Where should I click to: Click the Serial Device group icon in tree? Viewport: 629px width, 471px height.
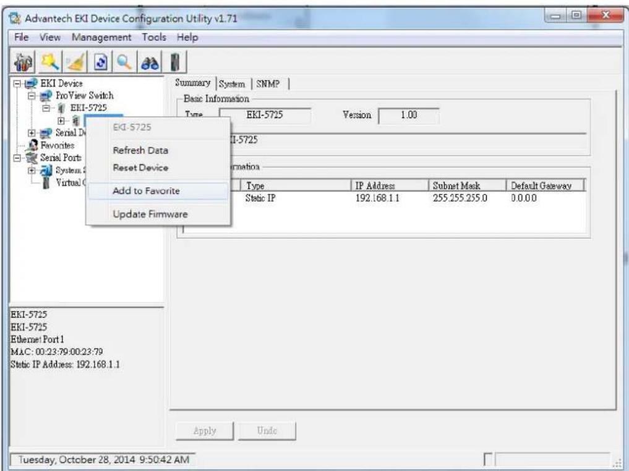coord(46,133)
